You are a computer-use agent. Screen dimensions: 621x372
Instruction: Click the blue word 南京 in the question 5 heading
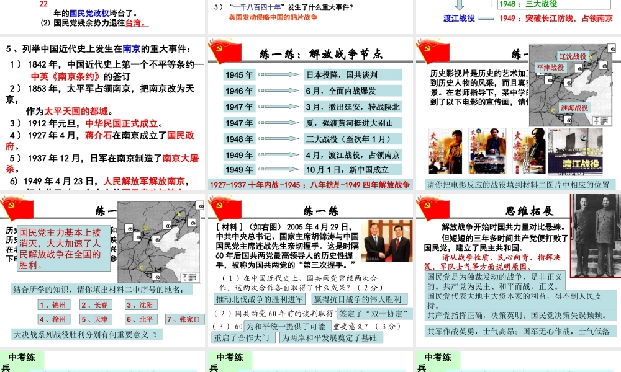[132, 49]
